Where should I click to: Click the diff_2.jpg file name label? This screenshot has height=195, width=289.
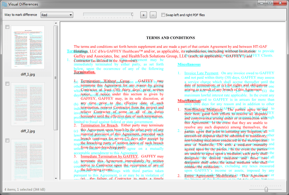(x=28, y=131)
